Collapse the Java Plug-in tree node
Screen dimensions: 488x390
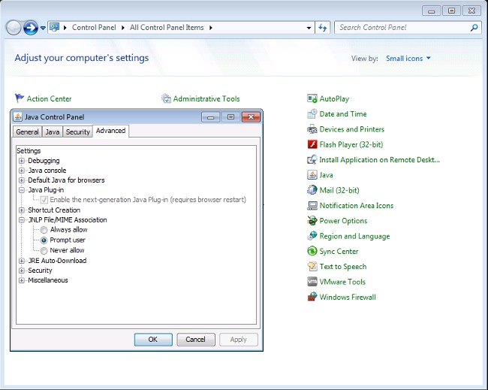[22, 190]
